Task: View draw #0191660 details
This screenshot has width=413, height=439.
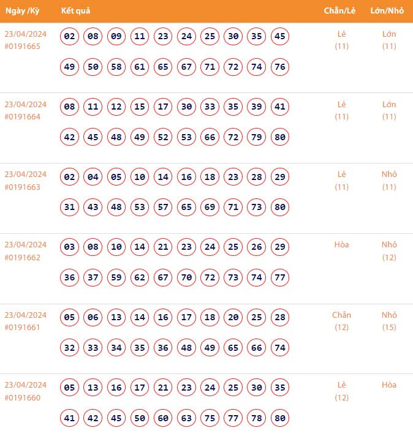Action: coord(22,397)
